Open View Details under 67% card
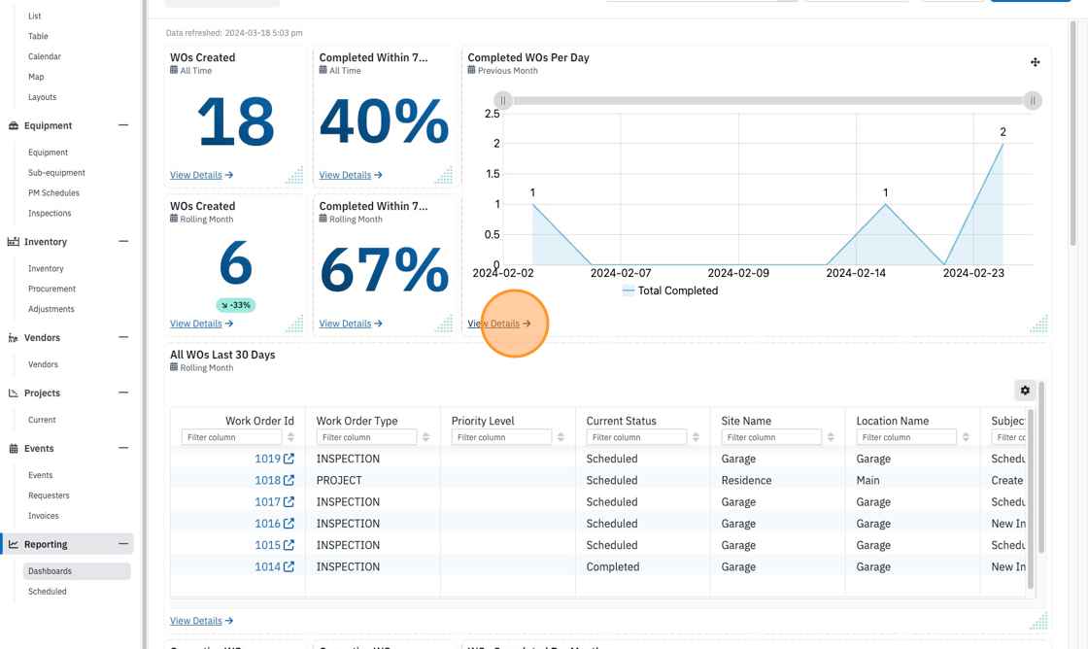Image resolution: width=1088 pixels, height=649 pixels. (x=351, y=324)
